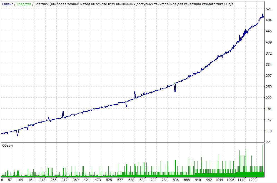Select the 1200 mark on the horizontal axis
Screen dimensions: 277x183
[253, 180]
